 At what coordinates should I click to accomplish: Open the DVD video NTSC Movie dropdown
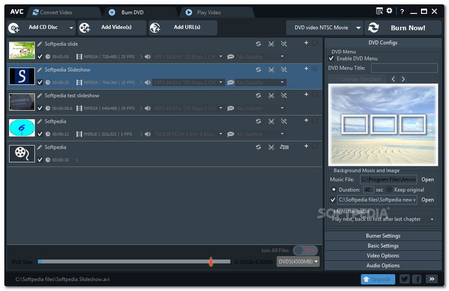324,28
